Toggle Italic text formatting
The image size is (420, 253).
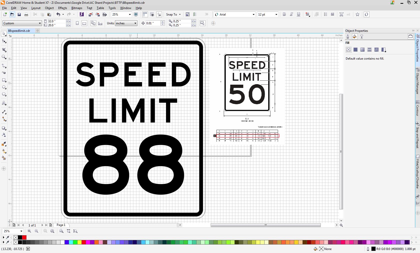(291, 15)
